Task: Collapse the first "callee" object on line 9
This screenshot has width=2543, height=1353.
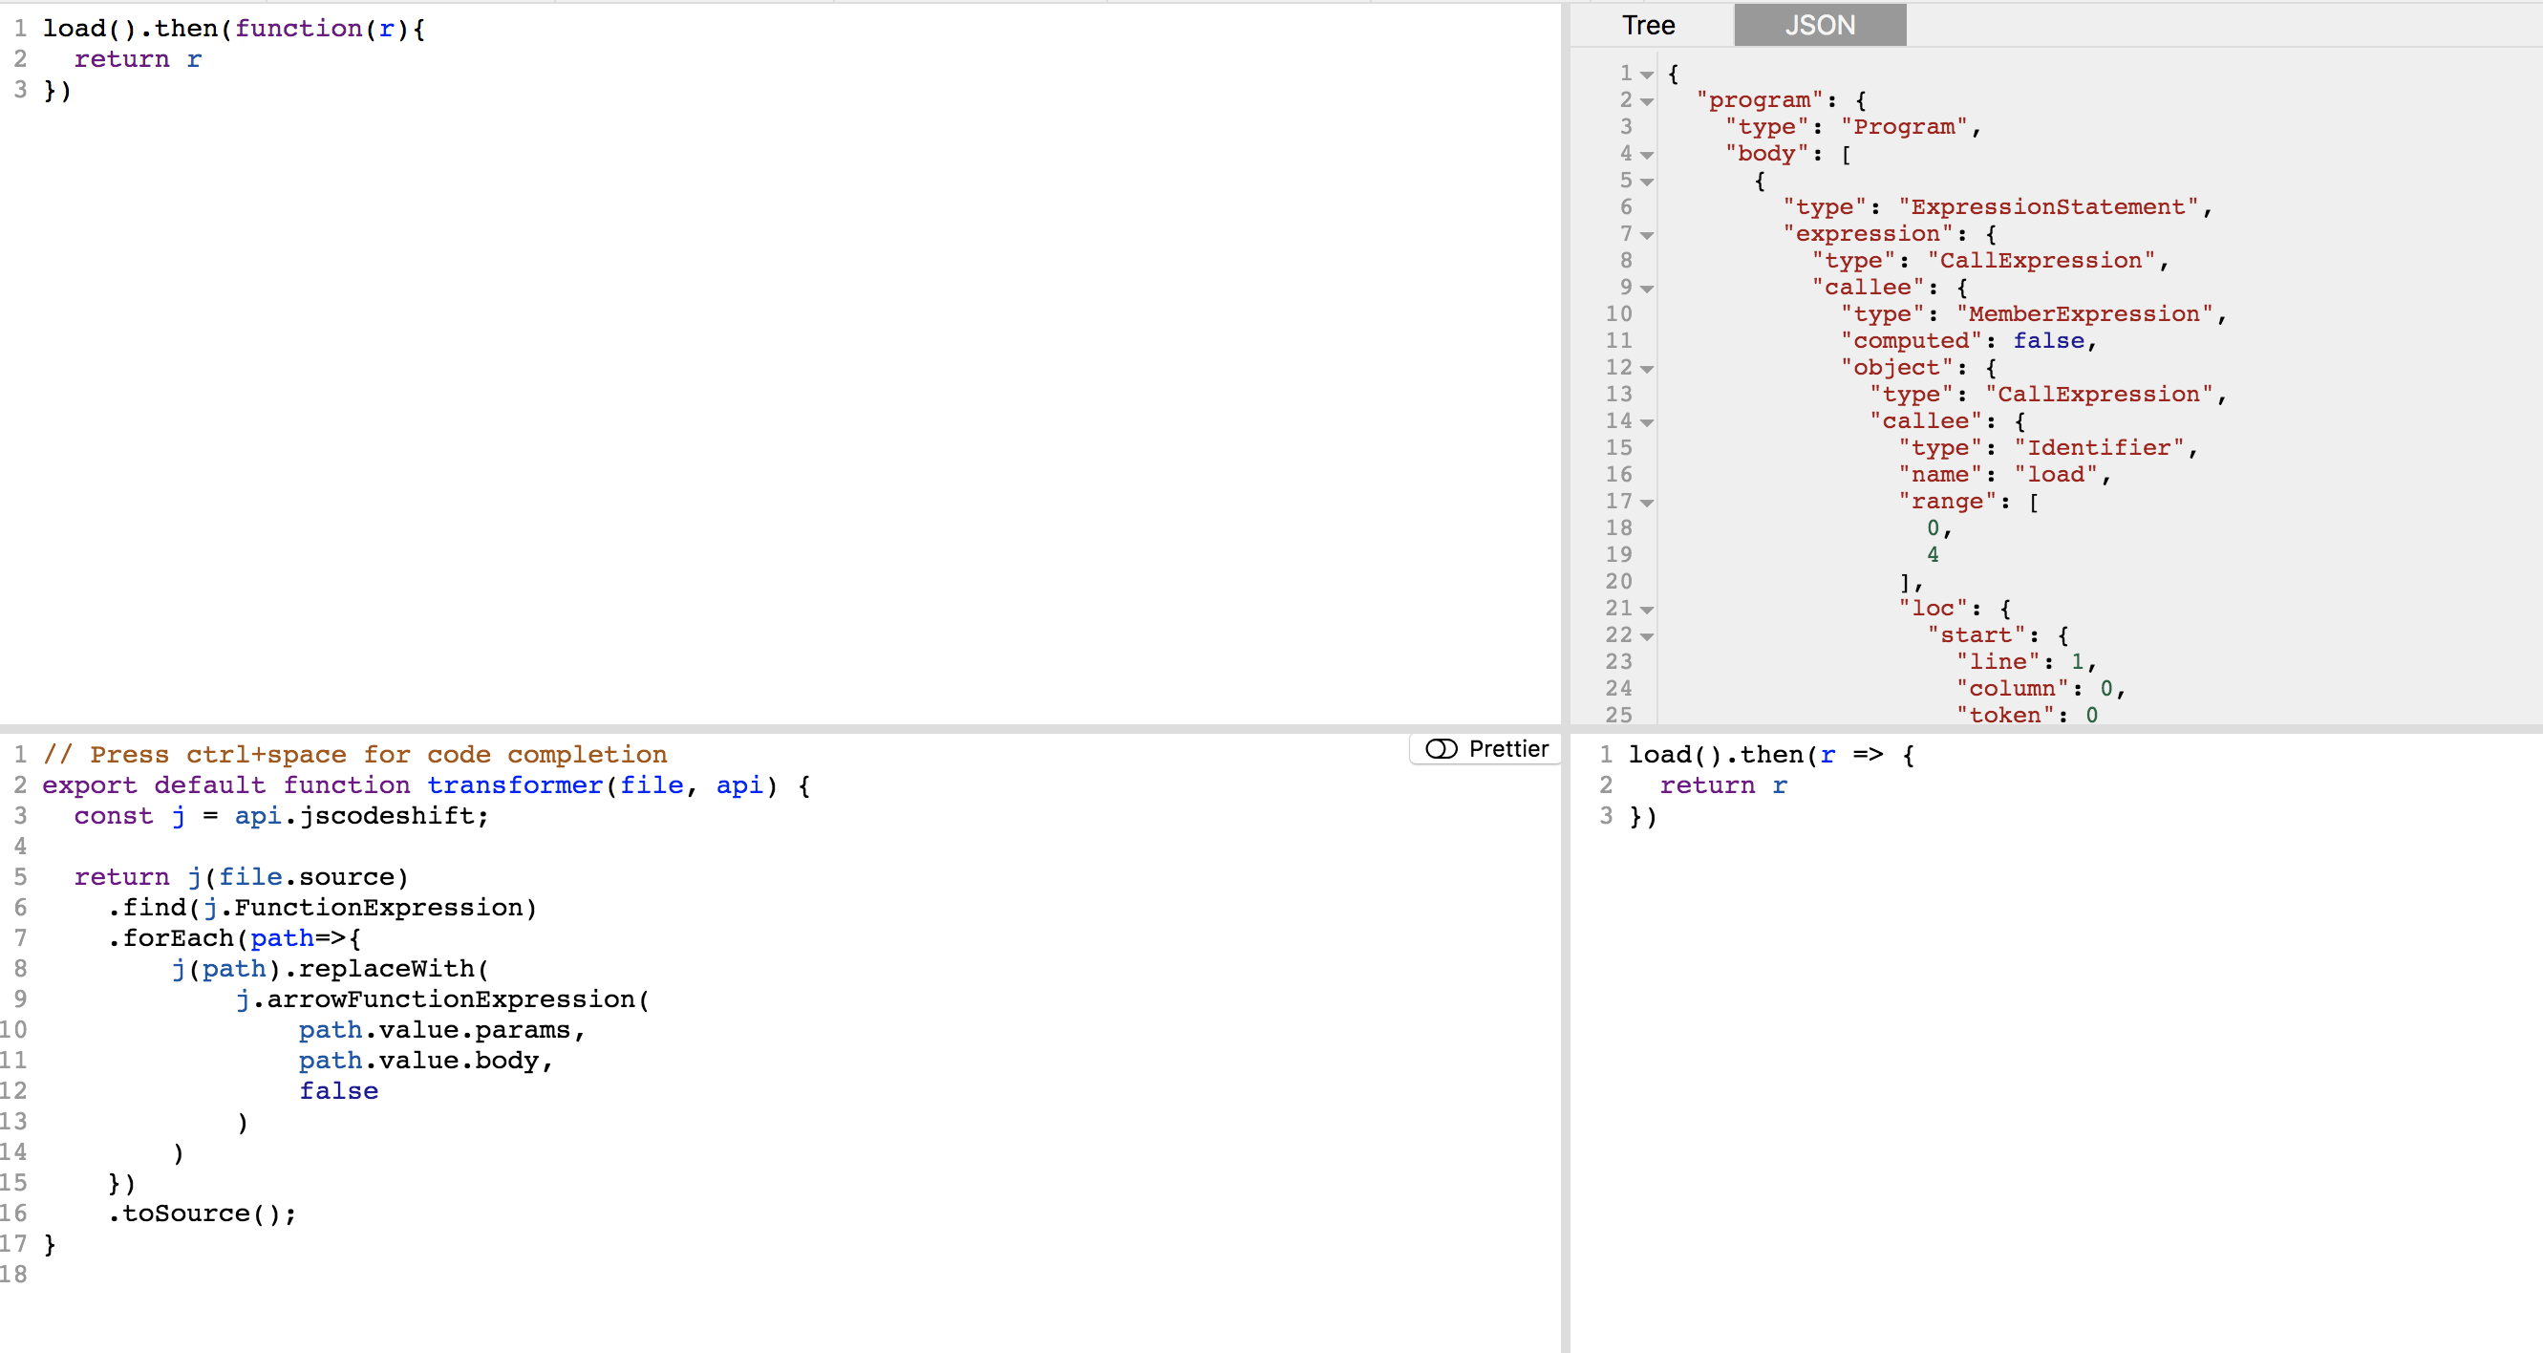Action: pos(1647,289)
